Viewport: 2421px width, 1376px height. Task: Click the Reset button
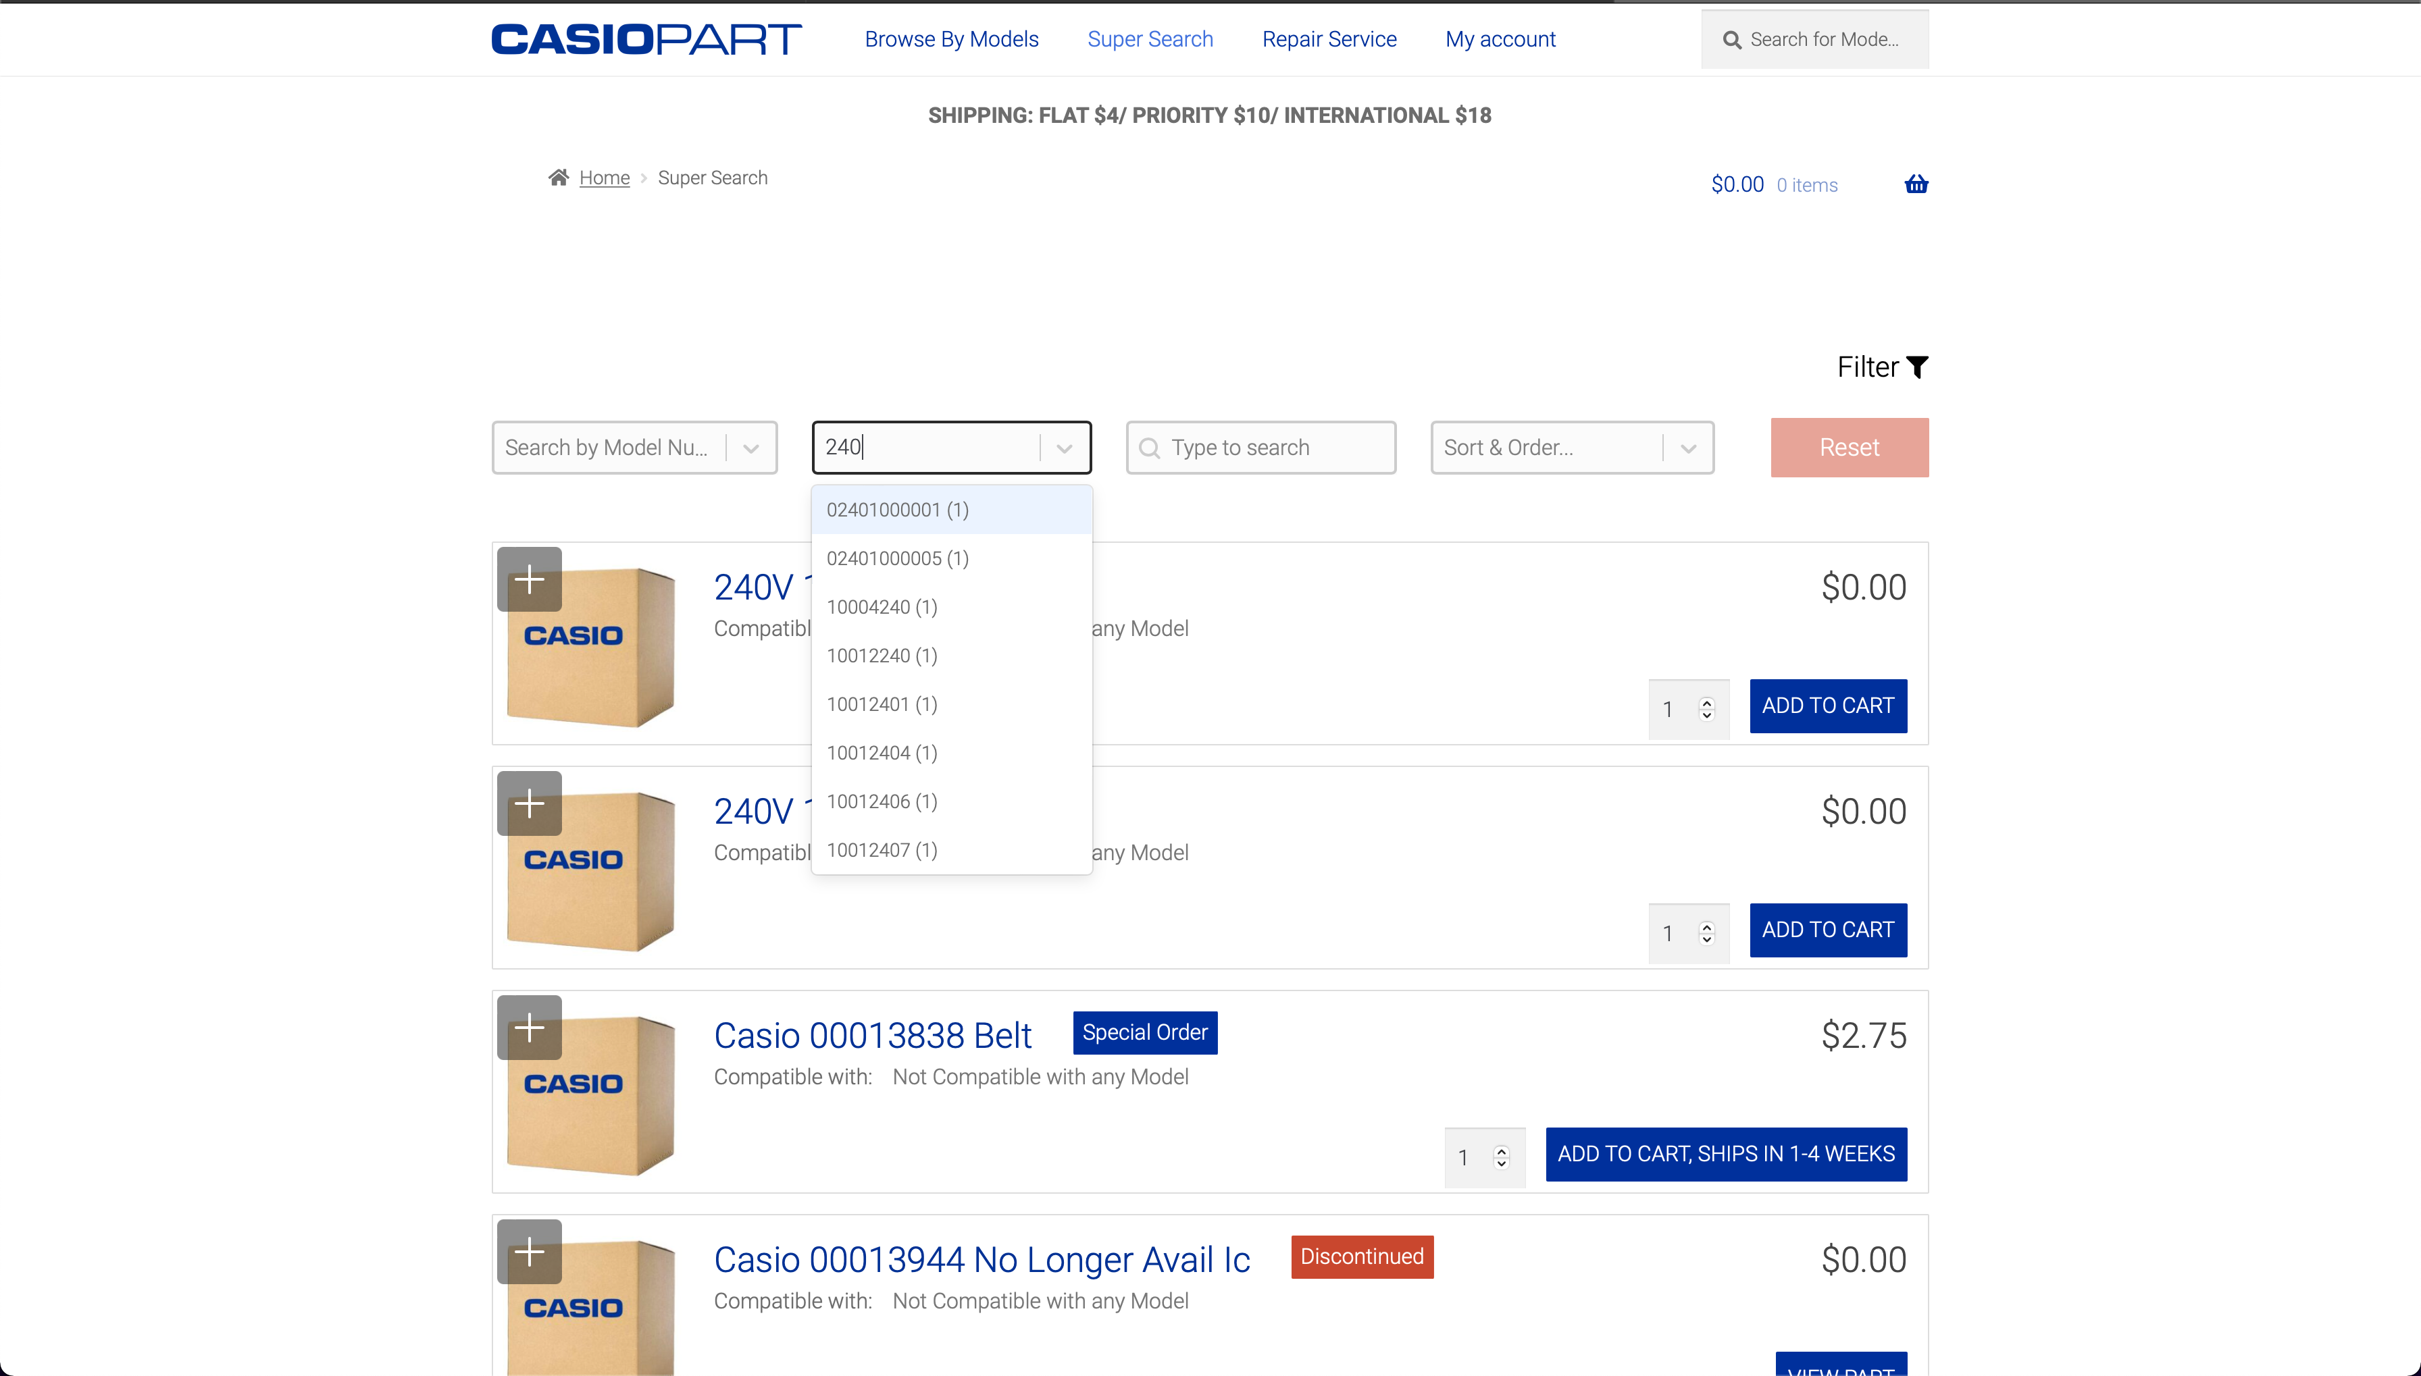coord(1849,448)
